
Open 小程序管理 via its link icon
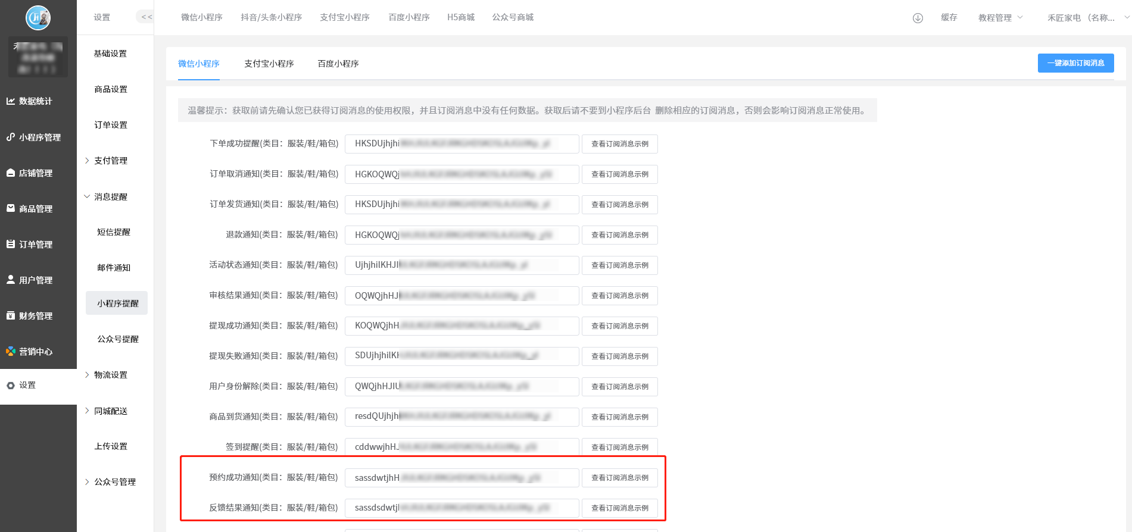pos(11,137)
